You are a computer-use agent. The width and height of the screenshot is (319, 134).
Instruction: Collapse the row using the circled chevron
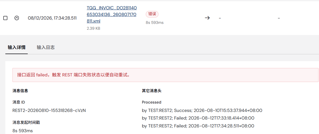pyautogui.click(x=17, y=18)
